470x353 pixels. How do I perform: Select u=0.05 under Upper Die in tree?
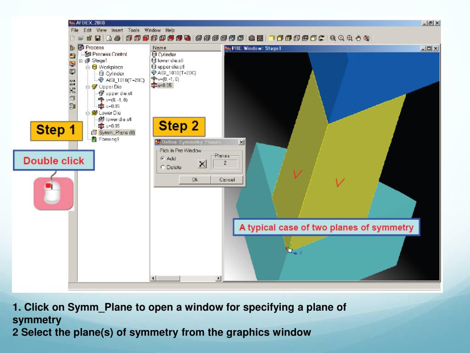click(112, 106)
